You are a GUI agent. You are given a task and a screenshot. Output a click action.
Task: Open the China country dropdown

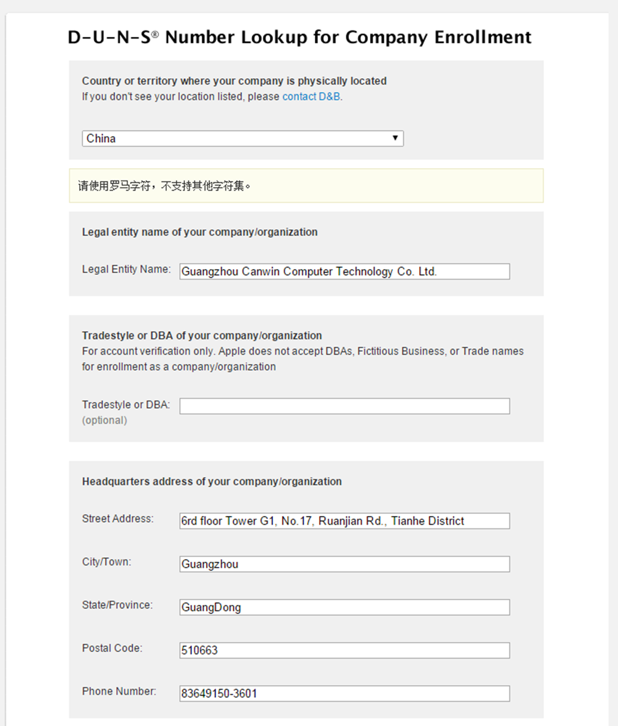[242, 138]
